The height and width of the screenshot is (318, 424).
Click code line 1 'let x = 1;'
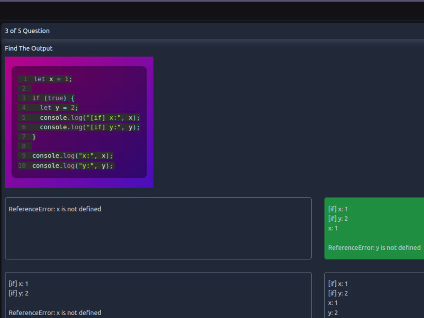pos(53,79)
